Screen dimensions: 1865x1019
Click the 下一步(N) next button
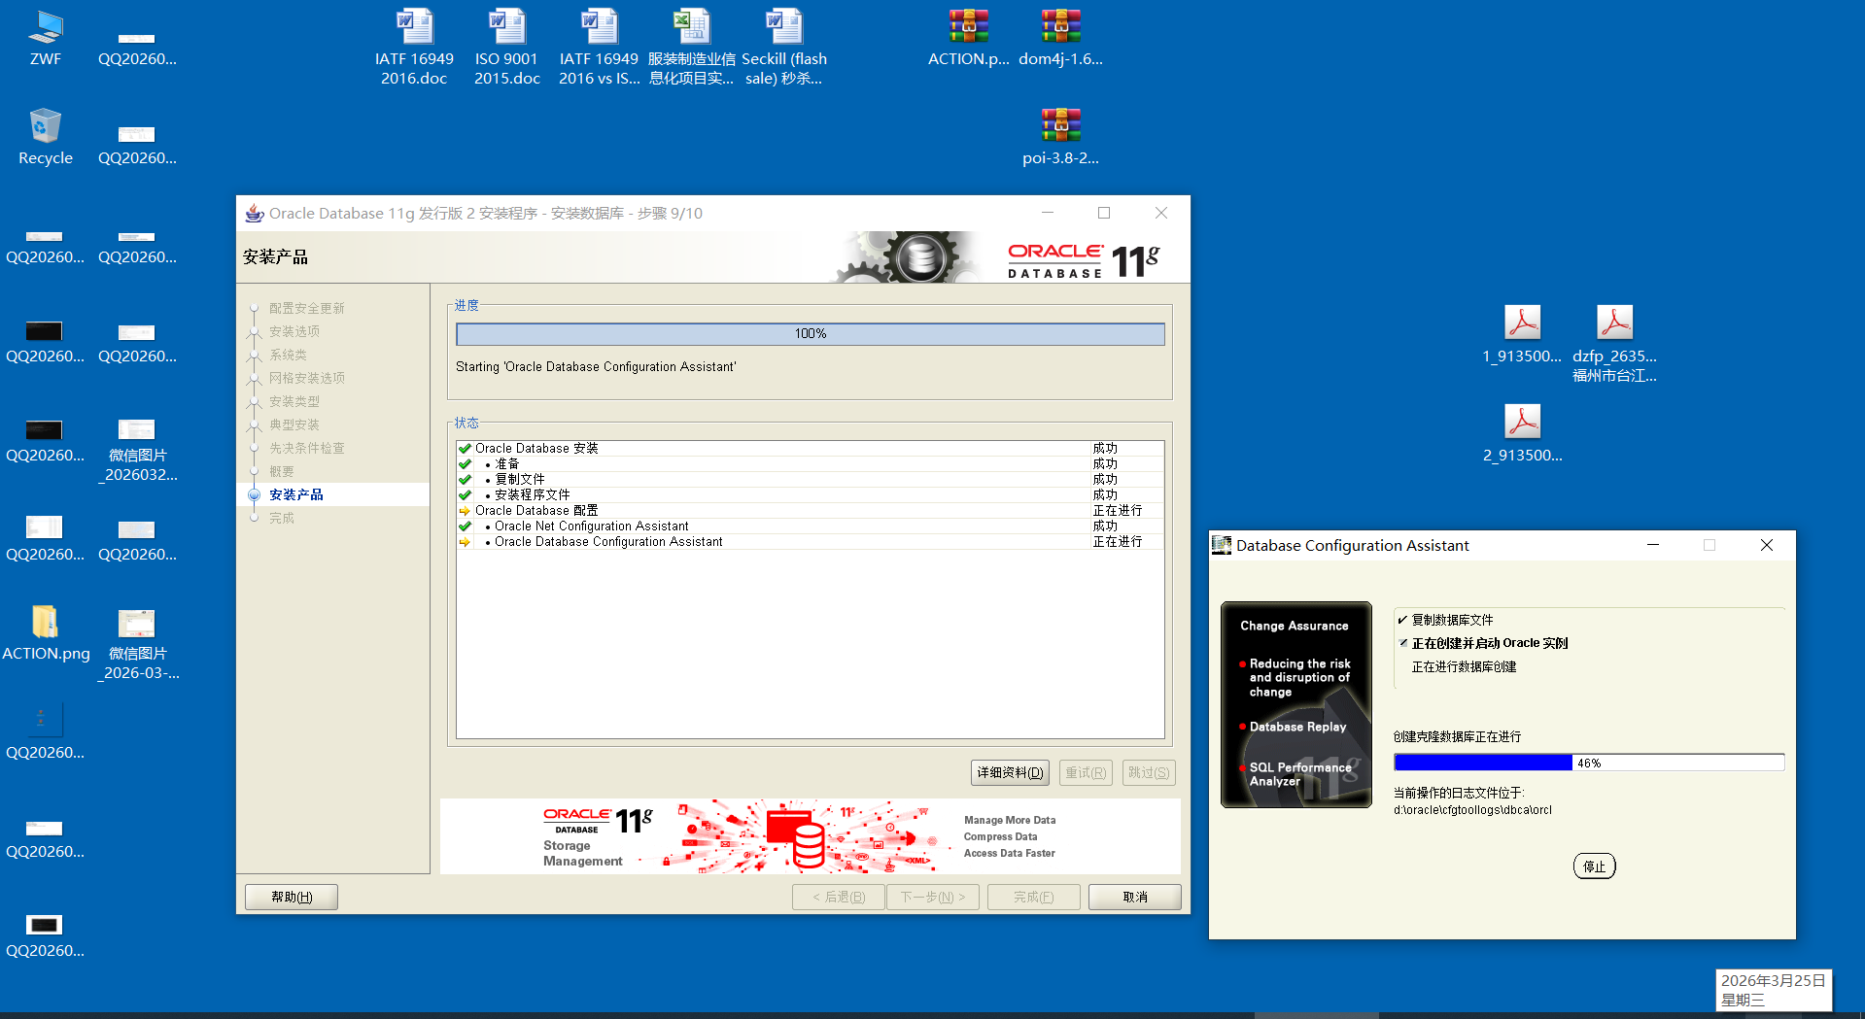click(933, 897)
